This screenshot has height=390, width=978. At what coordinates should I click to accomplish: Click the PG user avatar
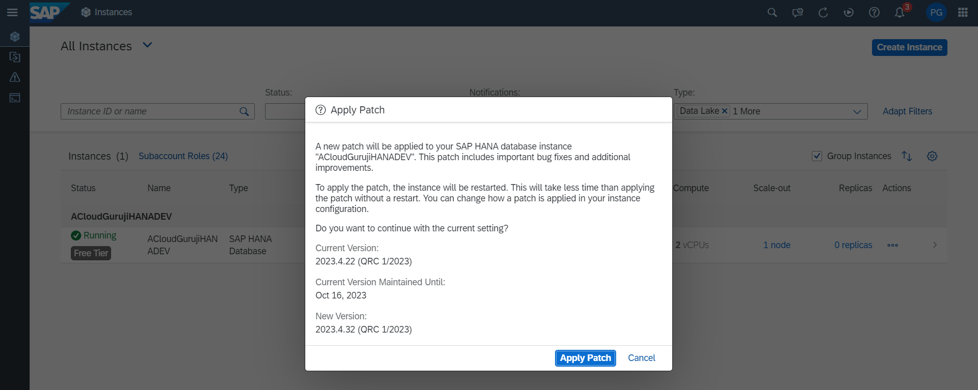936,12
